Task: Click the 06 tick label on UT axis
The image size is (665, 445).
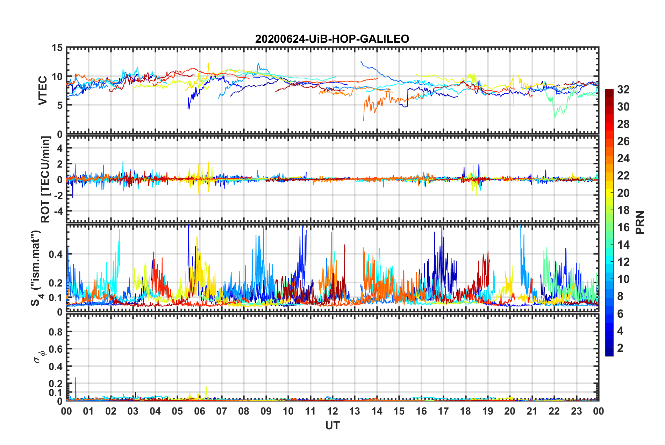Action: (200, 411)
